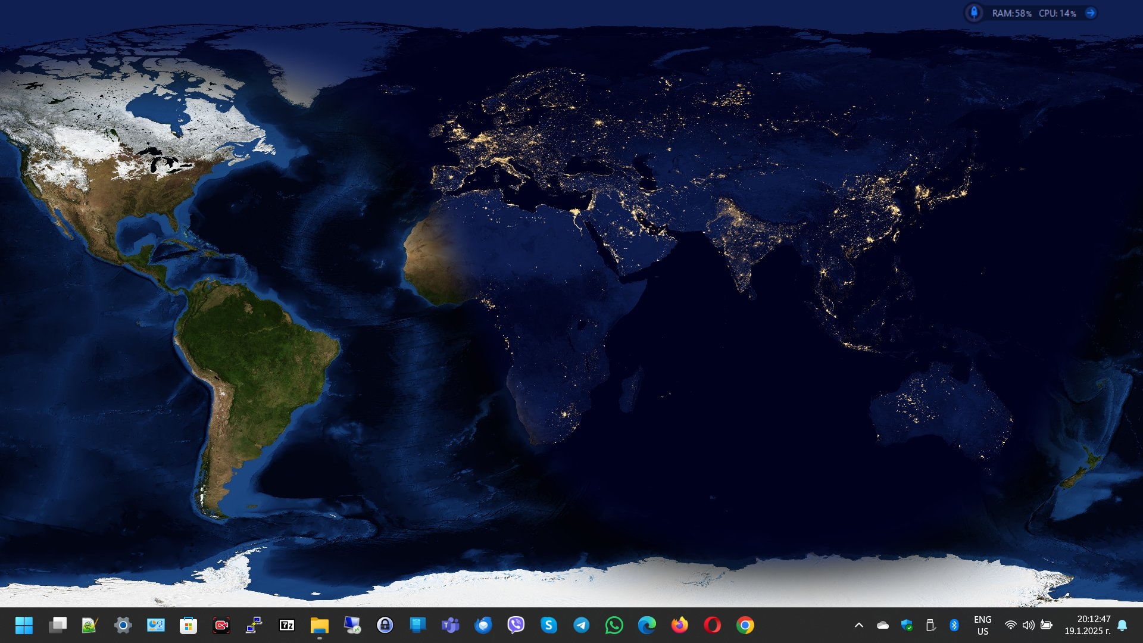Switch input language ENG US
This screenshot has height=643, width=1143.
(983, 625)
